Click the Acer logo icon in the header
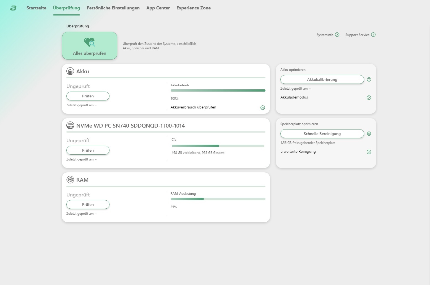This screenshot has width=430, height=285. [x=13, y=8]
